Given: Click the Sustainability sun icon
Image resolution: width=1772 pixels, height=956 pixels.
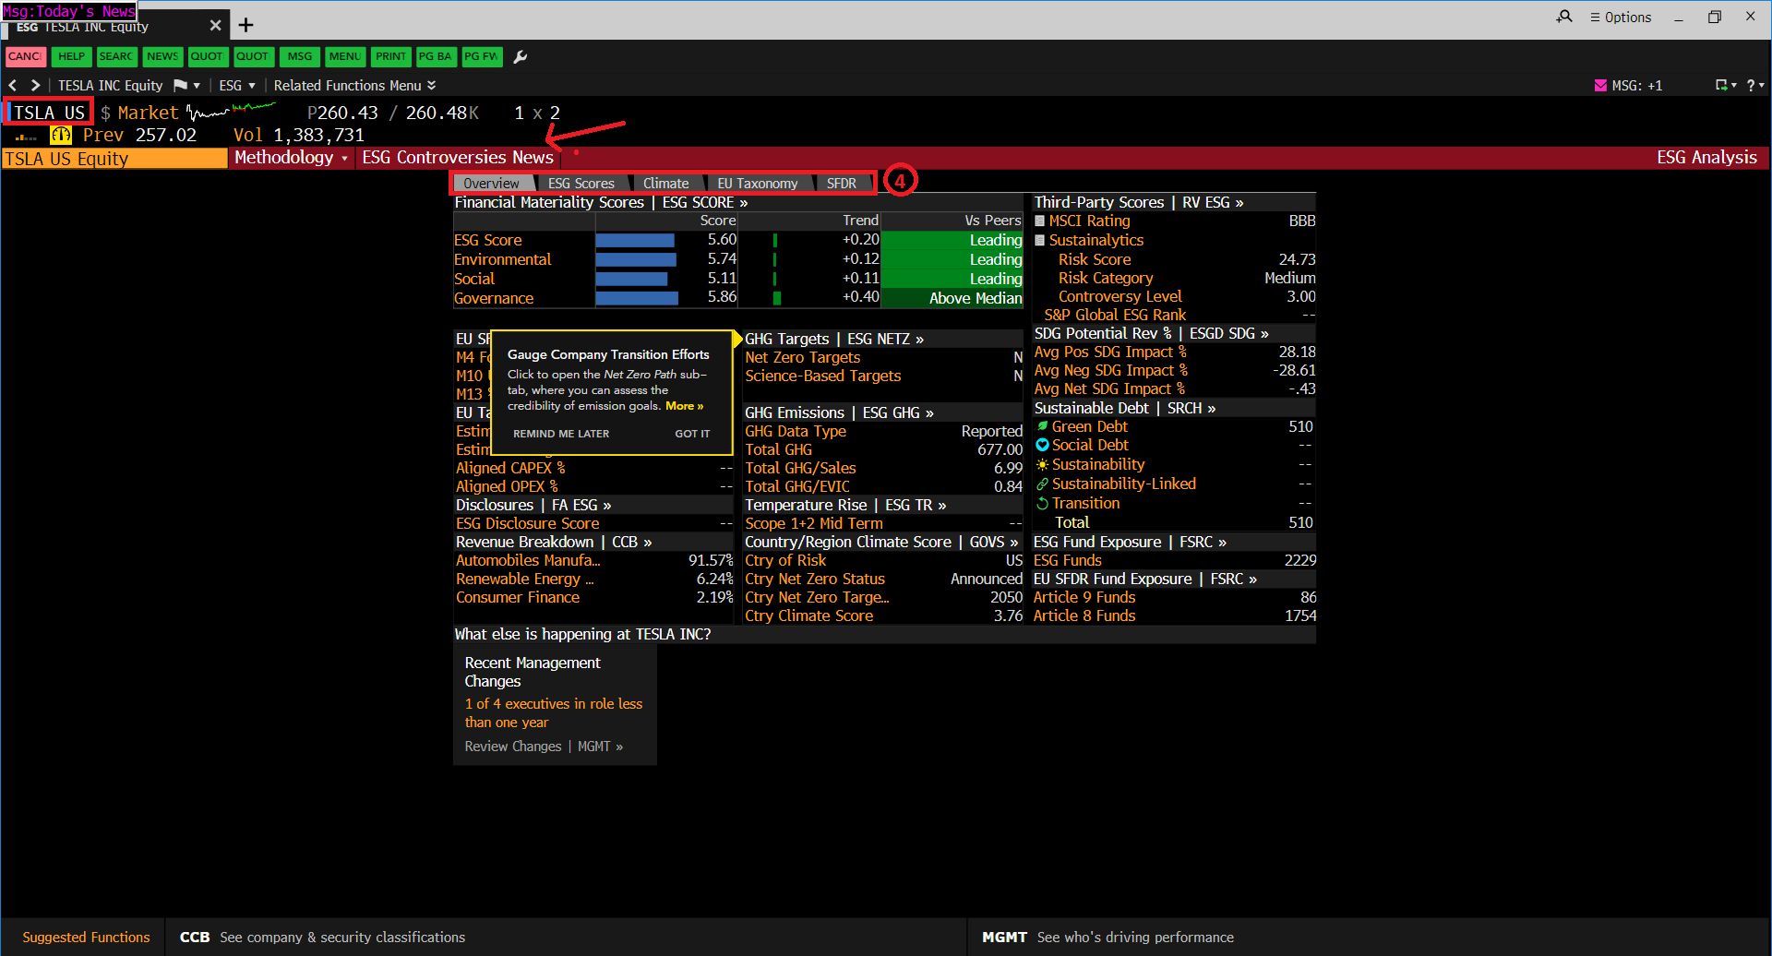Looking at the screenshot, I should [x=1043, y=464].
